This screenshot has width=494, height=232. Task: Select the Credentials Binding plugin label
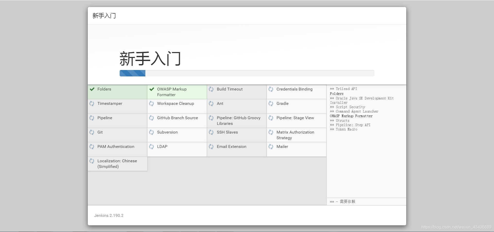point(295,89)
